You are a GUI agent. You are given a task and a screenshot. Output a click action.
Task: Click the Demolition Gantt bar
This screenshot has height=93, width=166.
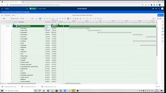(x=114, y=33)
